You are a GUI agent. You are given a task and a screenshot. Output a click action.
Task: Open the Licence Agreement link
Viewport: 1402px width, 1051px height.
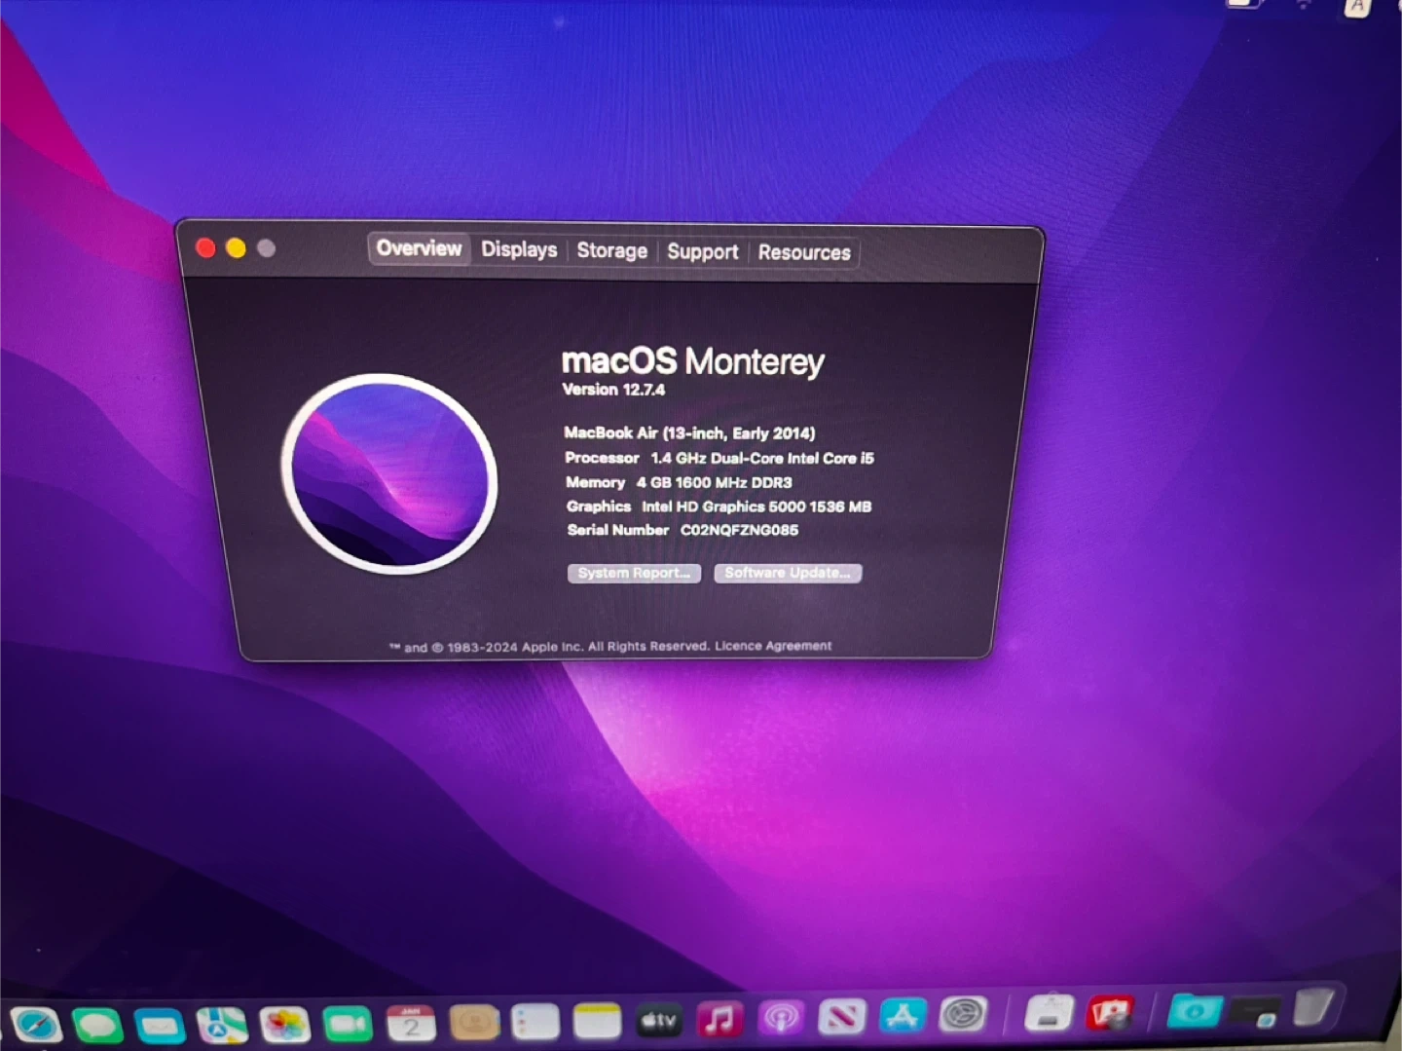point(773,646)
